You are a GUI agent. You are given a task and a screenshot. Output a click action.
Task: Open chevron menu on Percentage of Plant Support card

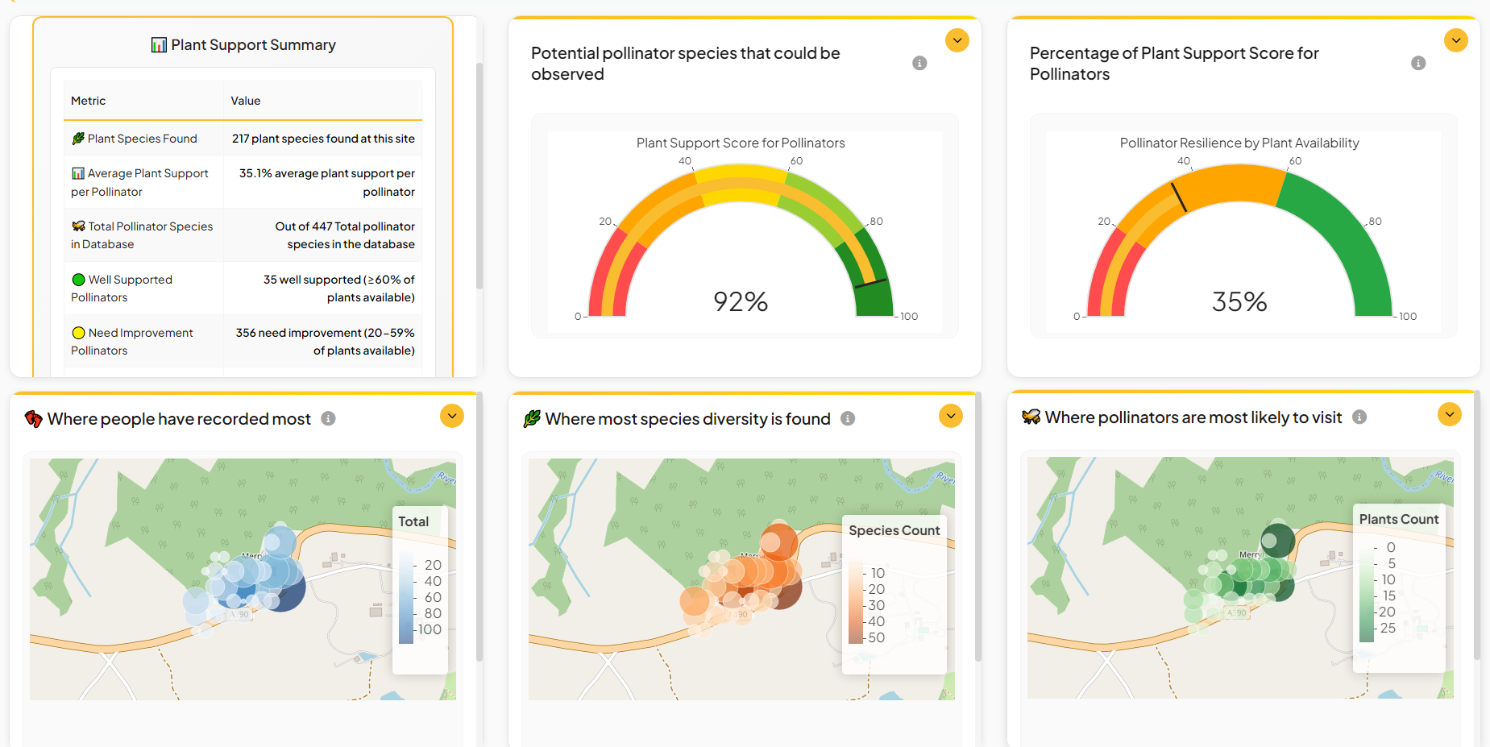1456,40
